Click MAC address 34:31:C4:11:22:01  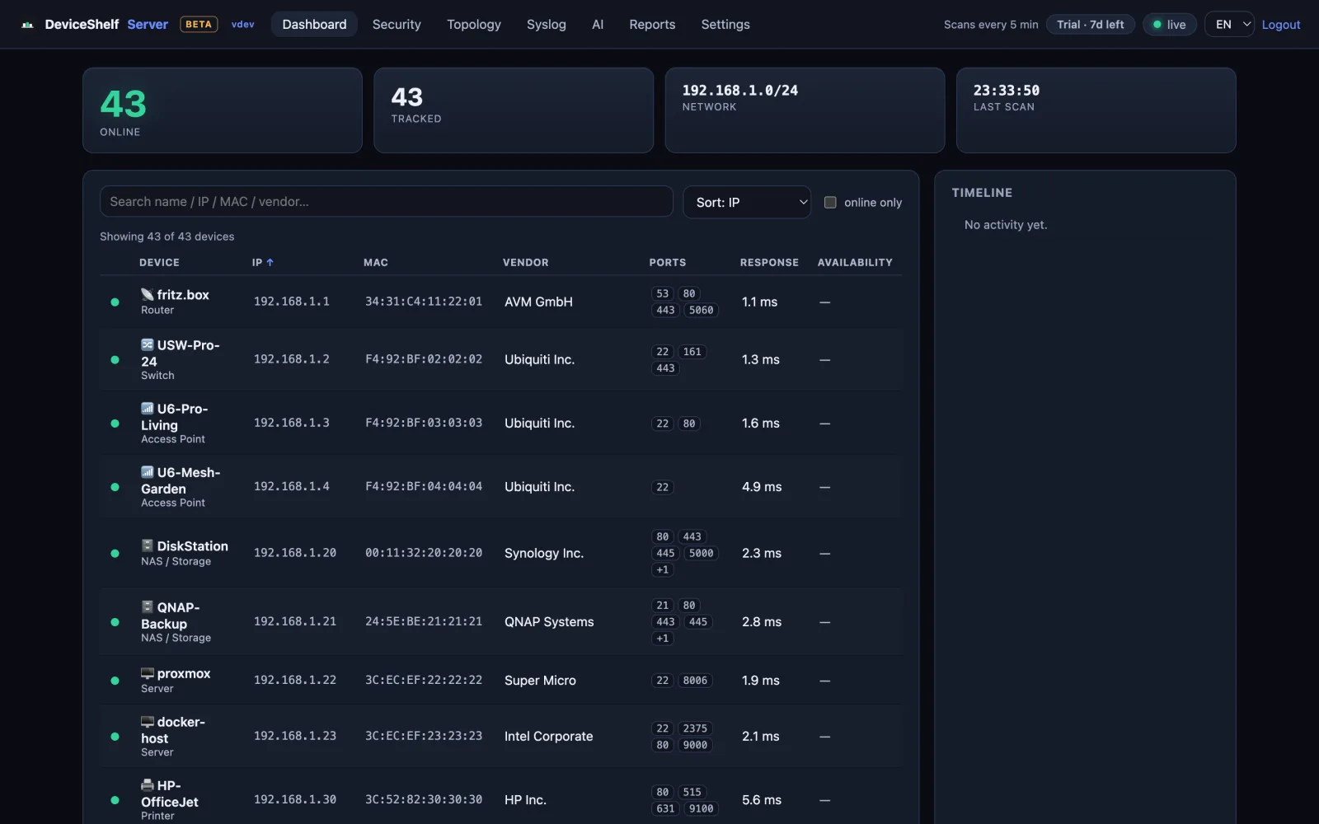(x=424, y=302)
